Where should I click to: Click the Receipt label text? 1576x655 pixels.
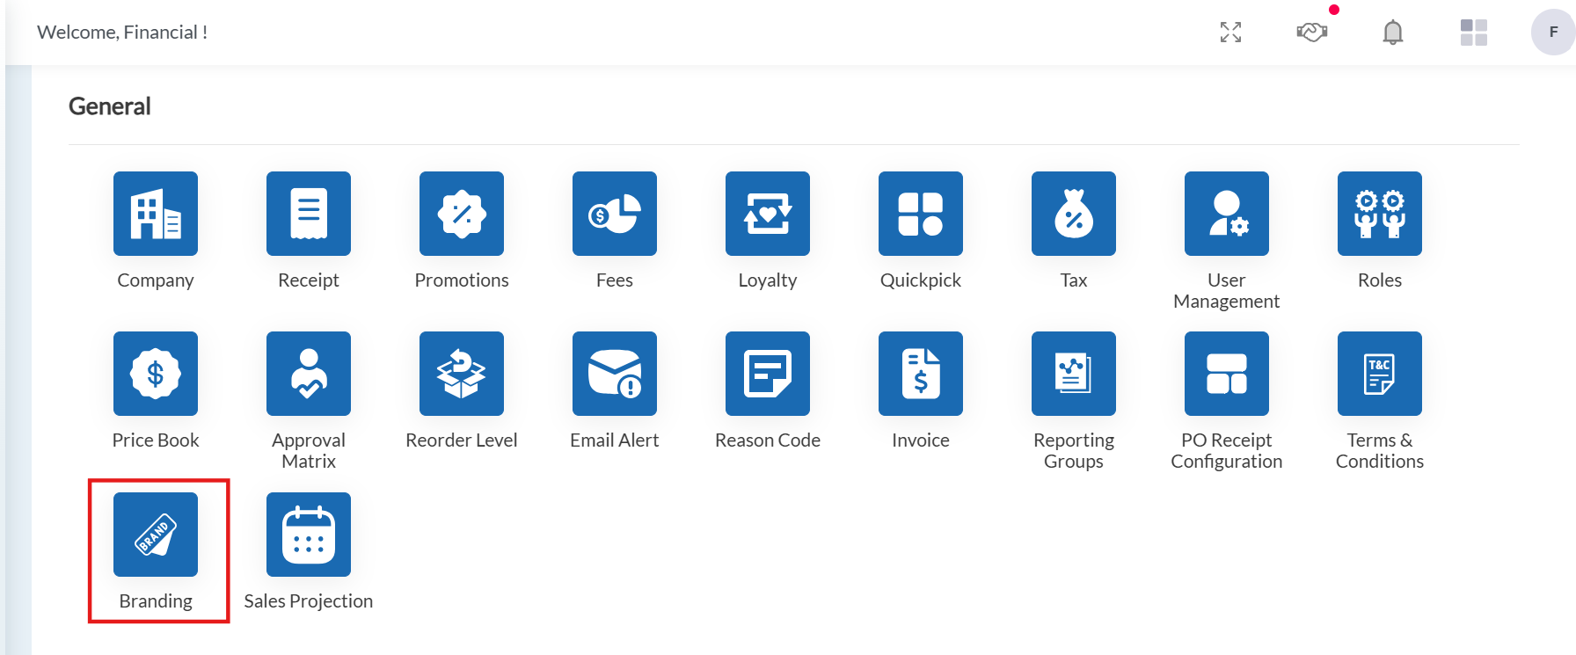pos(309,280)
